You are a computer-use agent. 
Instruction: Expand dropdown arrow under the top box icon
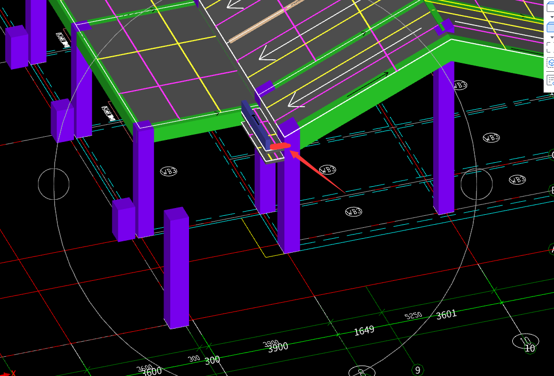pyautogui.click(x=552, y=17)
